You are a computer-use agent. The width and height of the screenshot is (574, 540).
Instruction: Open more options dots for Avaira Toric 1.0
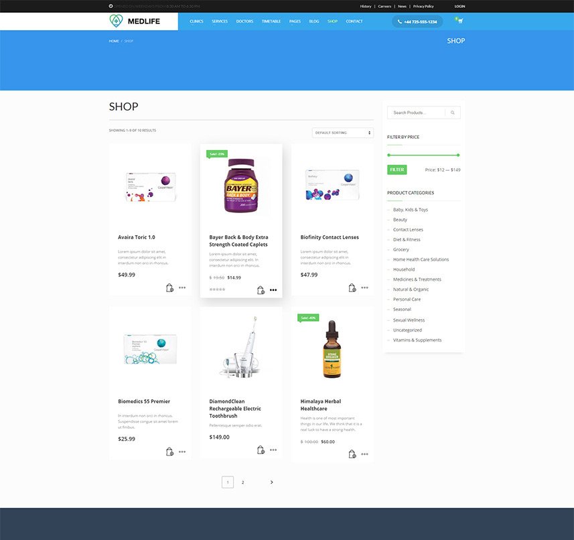click(182, 288)
